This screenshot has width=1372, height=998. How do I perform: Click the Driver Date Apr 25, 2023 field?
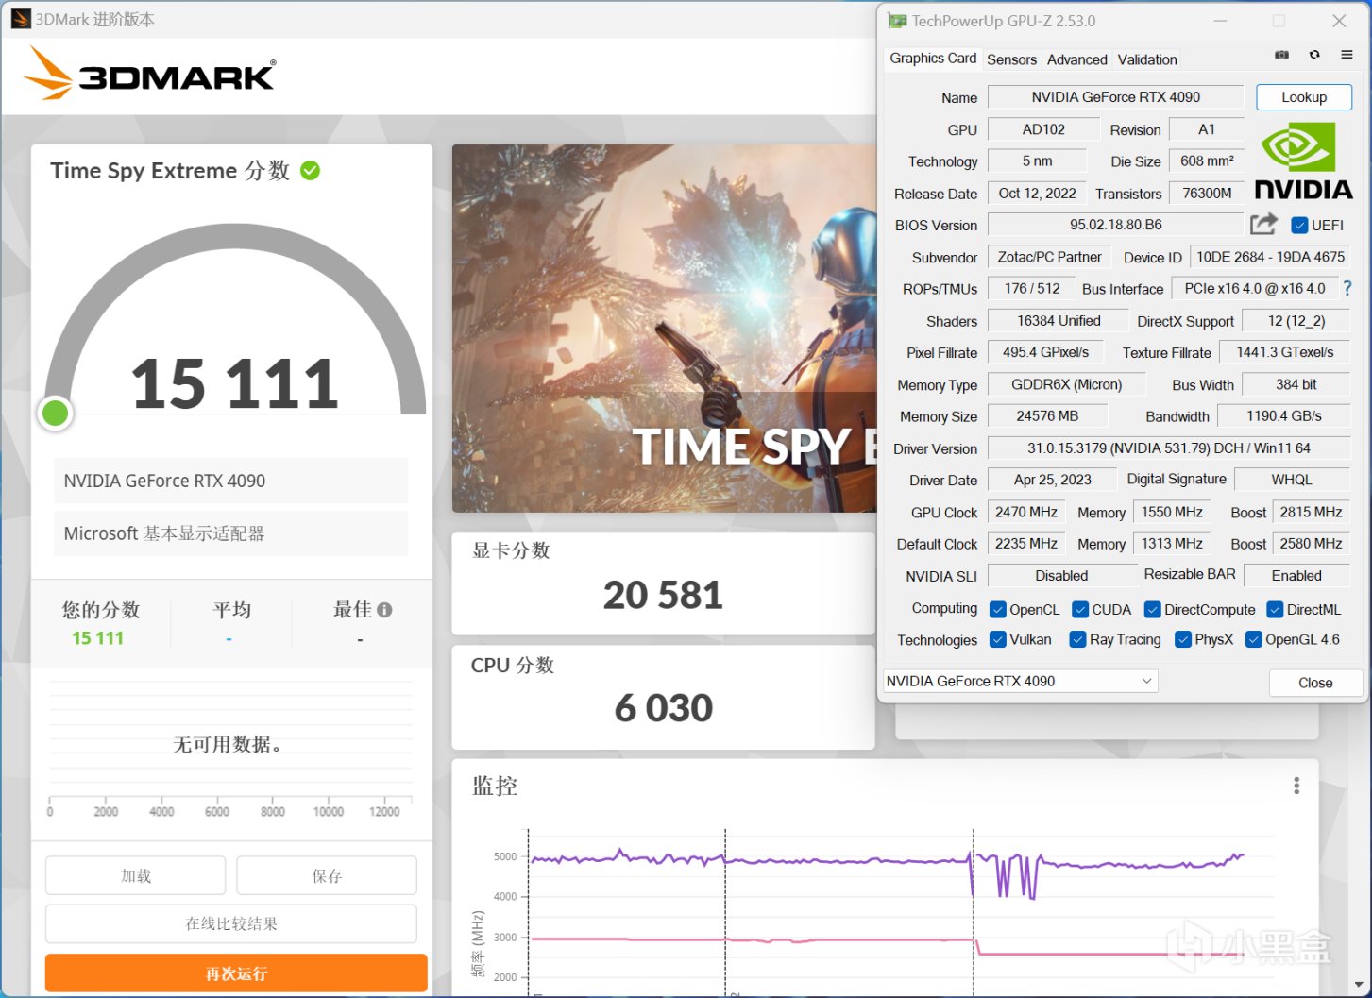click(x=1052, y=480)
